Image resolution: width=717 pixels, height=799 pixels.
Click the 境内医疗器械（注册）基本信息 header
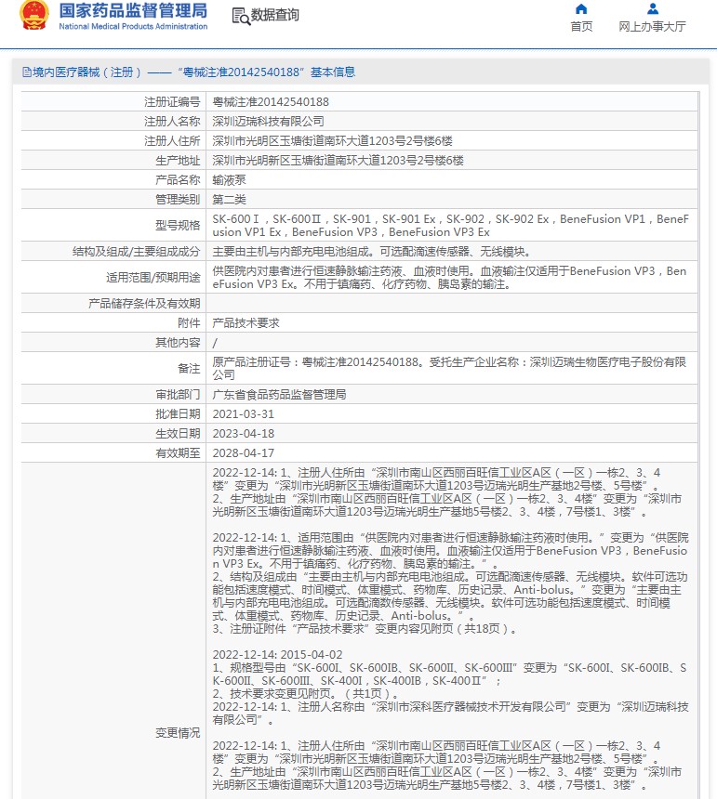[x=189, y=72]
